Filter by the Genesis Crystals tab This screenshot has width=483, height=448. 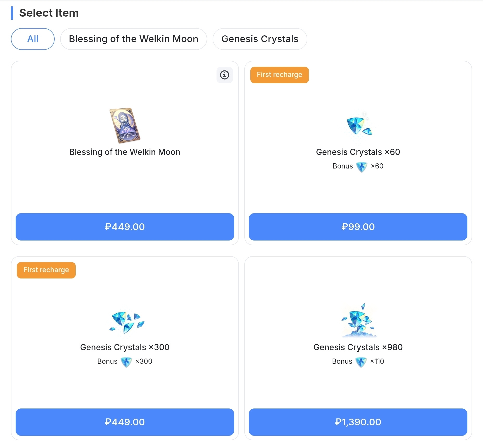260,39
